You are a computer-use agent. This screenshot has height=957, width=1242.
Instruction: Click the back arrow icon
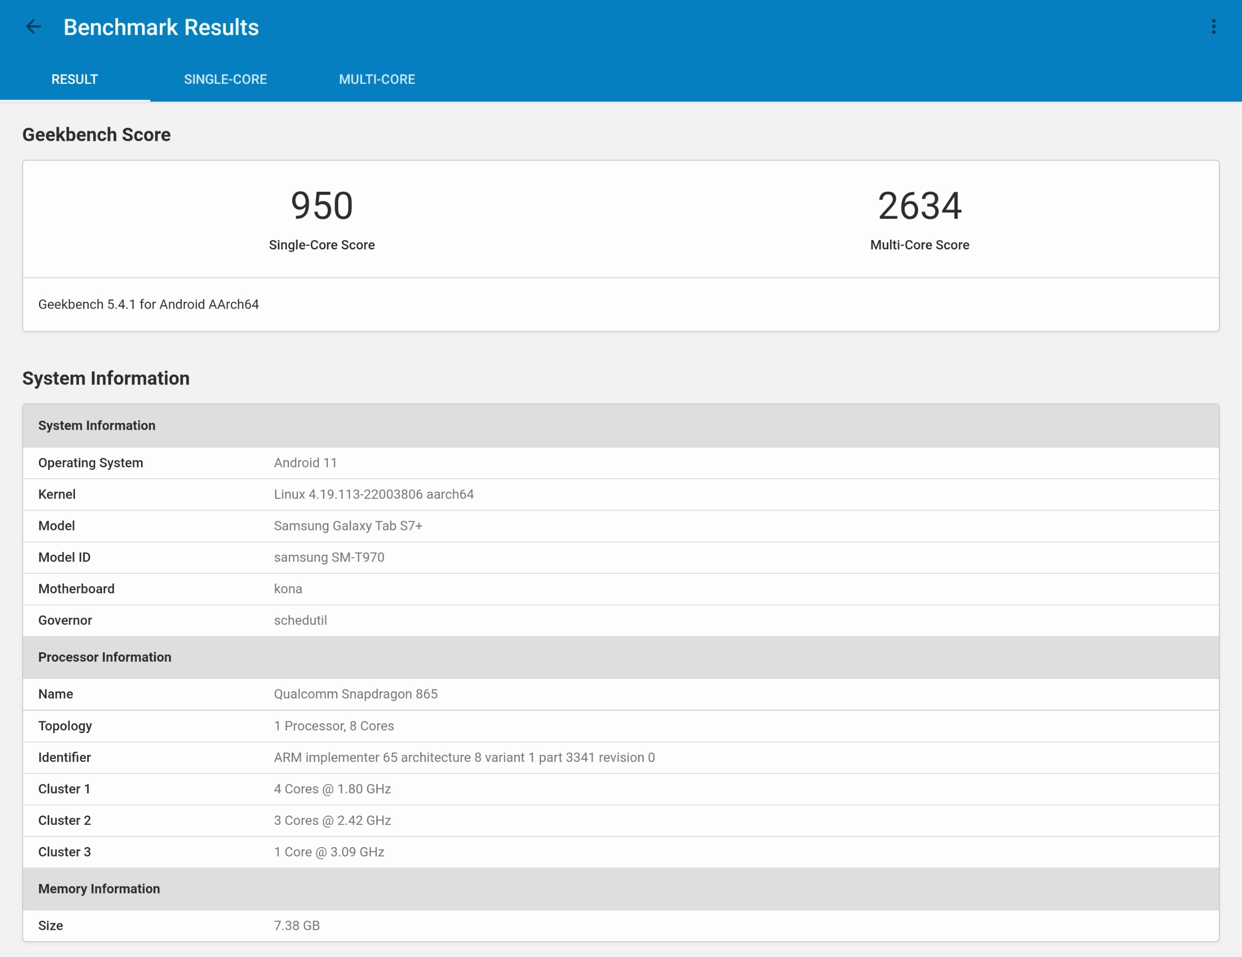click(x=34, y=27)
